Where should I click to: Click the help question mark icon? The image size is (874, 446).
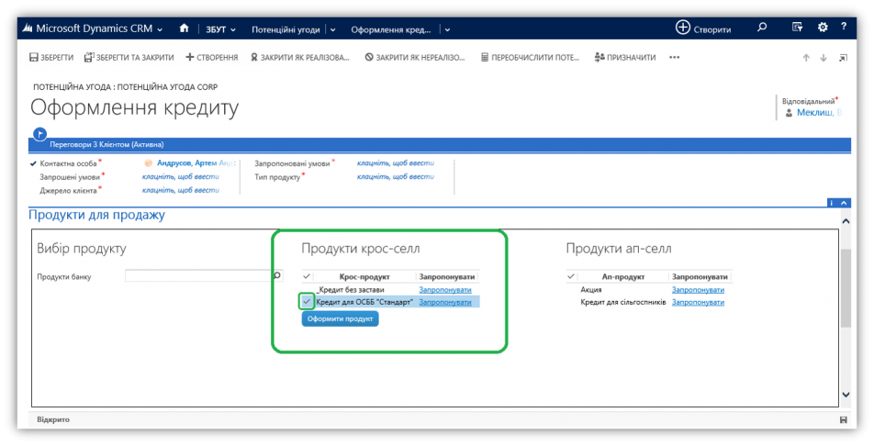tap(843, 28)
